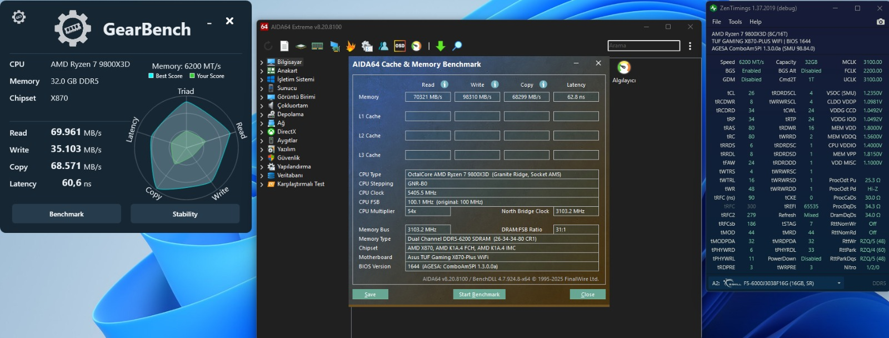Image resolution: width=889 pixels, height=338 pixels.
Task: Click the GearBench logo gear icon
Action: coord(73,29)
